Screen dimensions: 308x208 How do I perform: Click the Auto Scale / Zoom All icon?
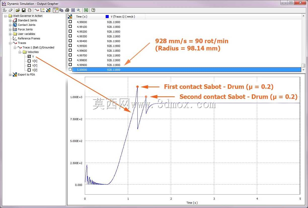point(73,10)
